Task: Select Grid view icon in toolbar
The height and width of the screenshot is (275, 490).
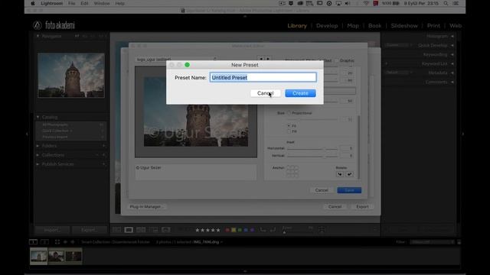Action: coord(116,230)
